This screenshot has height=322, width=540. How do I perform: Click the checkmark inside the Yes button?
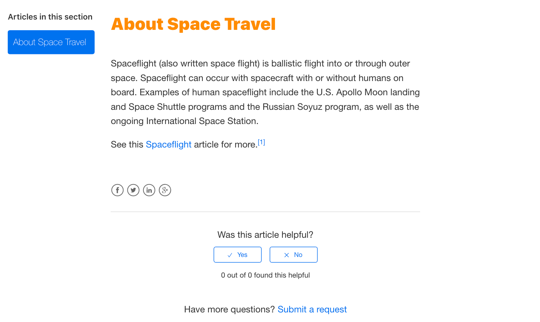tap(230, 255)
